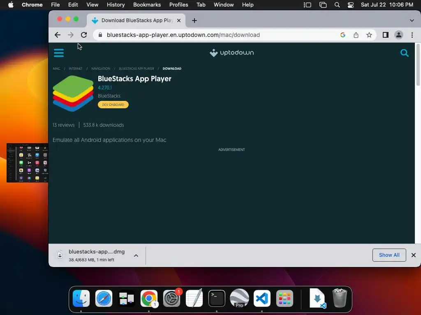Click the date and time in menu bar
421x315 pixels.
pos(387,5)
